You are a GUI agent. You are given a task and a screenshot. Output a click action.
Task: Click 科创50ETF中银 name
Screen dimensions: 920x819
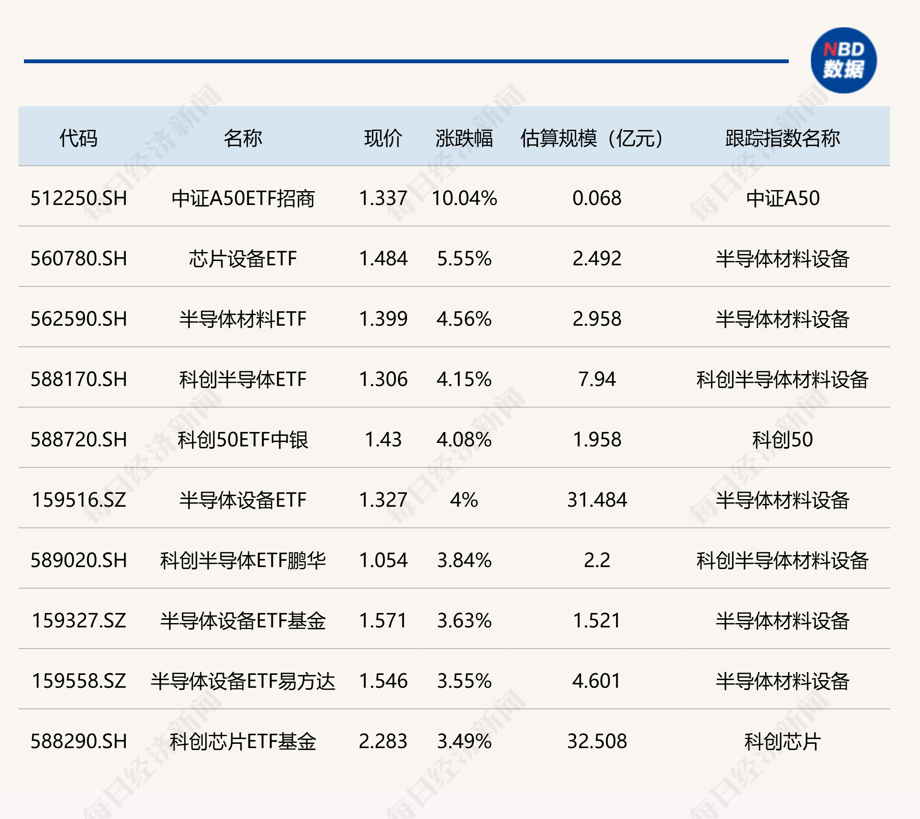tap(243, 440)
